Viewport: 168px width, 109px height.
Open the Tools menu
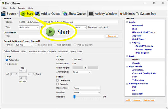click(12, 8)
